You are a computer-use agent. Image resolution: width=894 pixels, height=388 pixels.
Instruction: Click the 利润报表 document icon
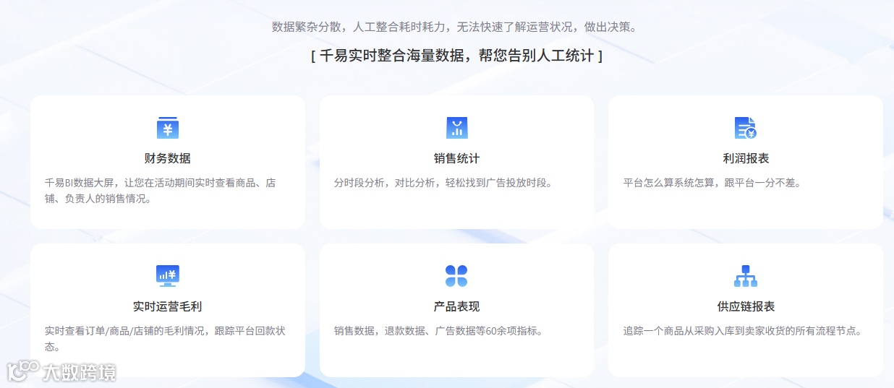(746, 128)
